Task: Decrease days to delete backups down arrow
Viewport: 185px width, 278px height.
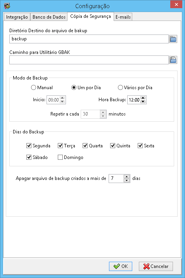Action: tap(126, 180)
